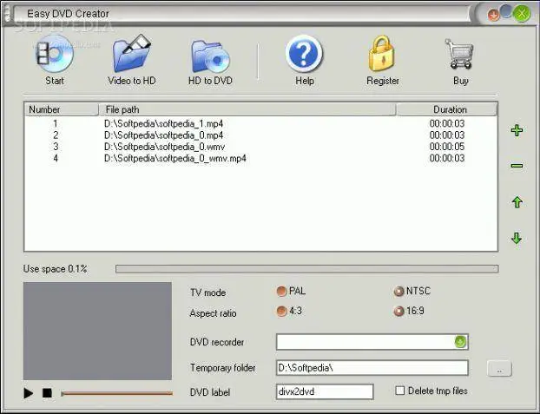Play the video preview
The image size is (540, 414).
pos(29,393)
